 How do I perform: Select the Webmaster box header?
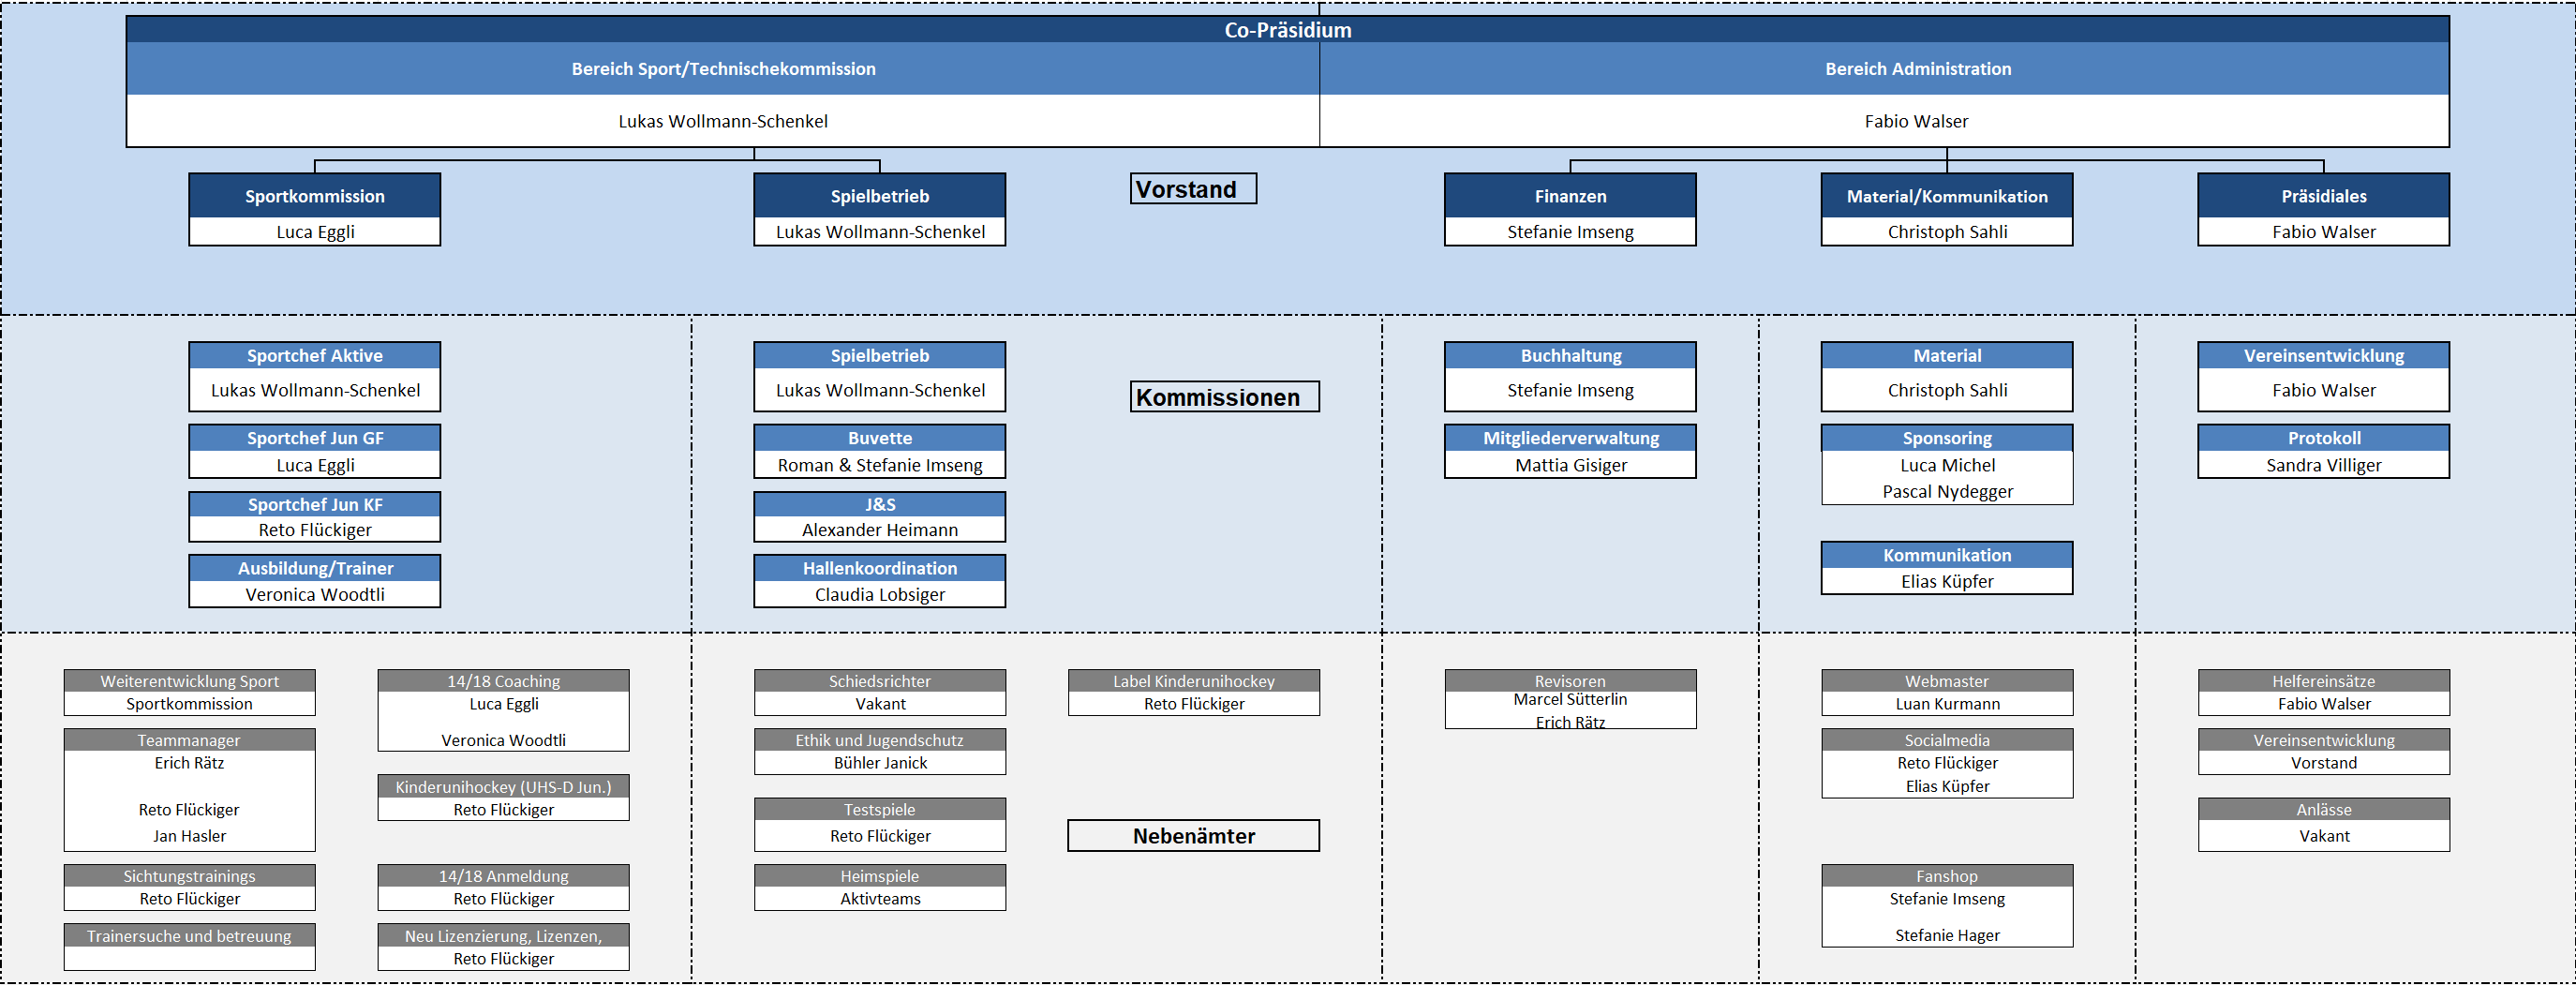coord(1946,681)
